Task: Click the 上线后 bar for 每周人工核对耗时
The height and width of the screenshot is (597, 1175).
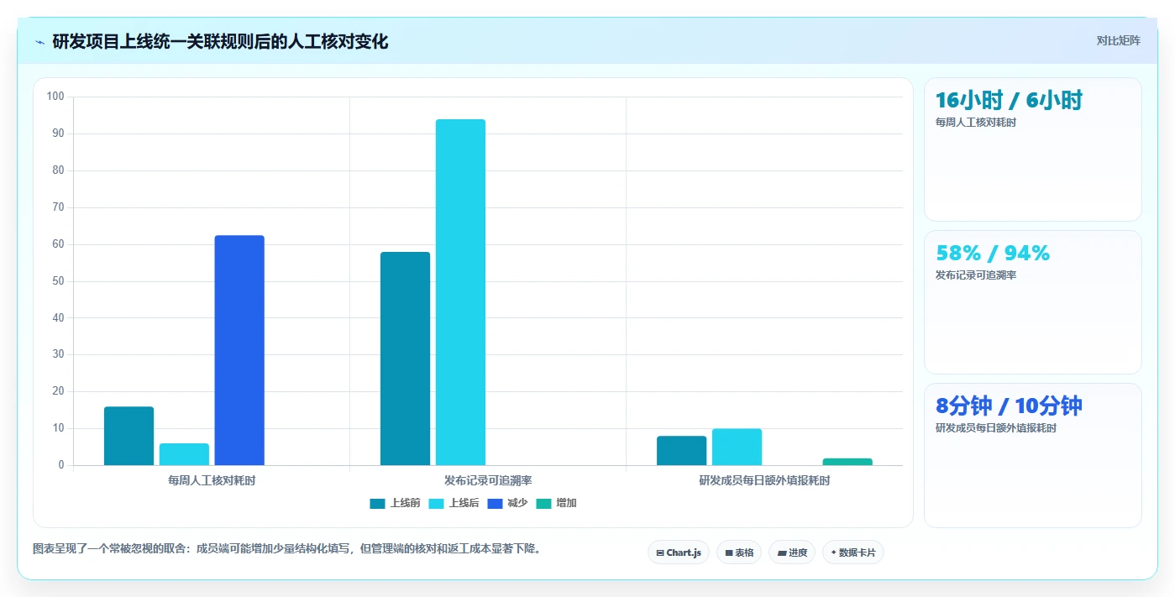Action: tap(184, 454)
